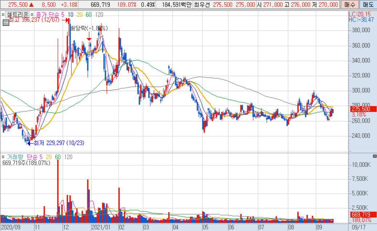Viewport: 377px width, 231px height.
Task: Click the LC:20.15 indicator
Action: [x=360, y=14]
